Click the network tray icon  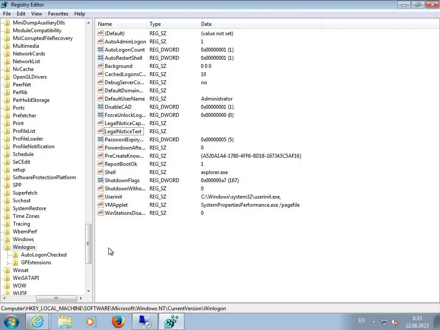pyautogui.click(x=384, y=322)
